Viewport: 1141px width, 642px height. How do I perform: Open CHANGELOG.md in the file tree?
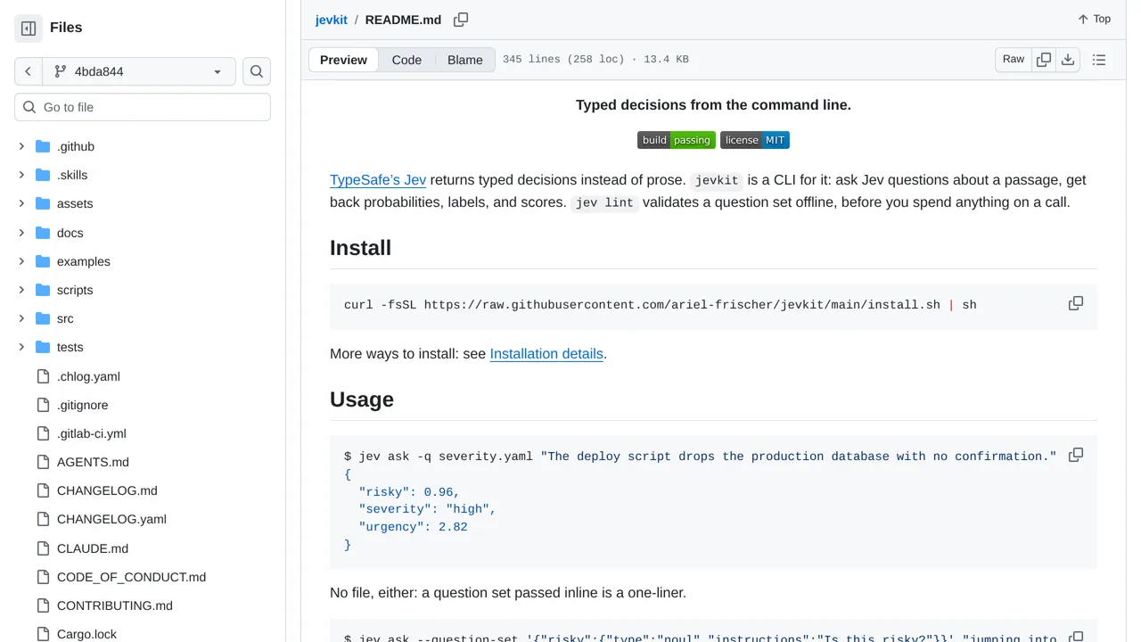coord(107,490)
